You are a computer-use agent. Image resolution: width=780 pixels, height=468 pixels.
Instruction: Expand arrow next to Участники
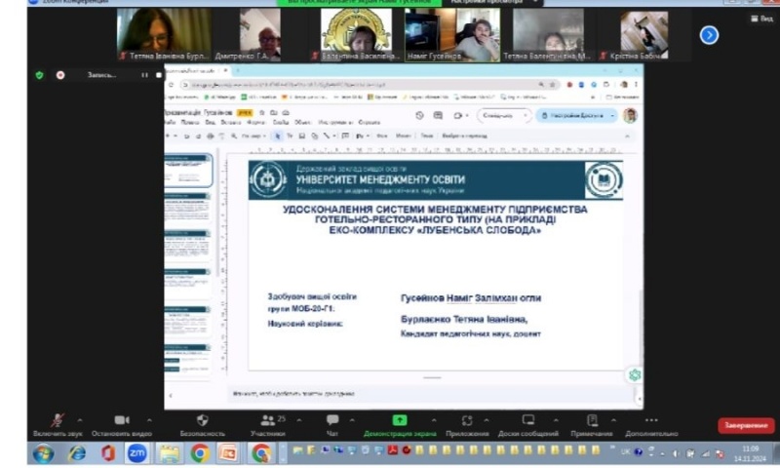[299, 420]
